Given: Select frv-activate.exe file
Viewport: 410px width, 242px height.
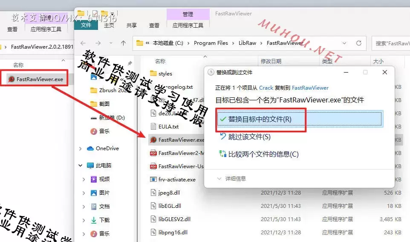Looking at the screenshot, I should tap(173, 179).
